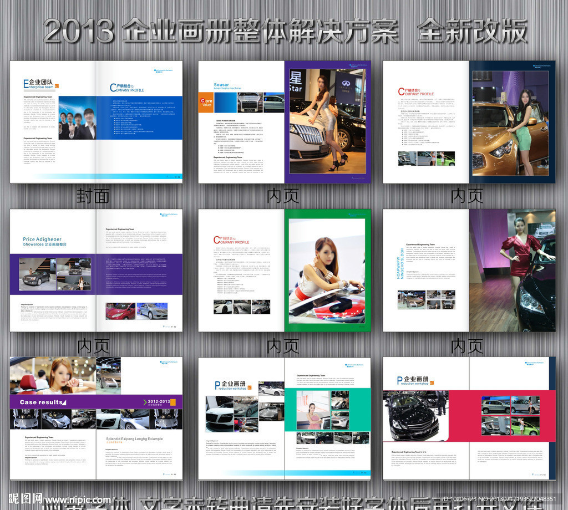This screenshot has width=568, height=510.
Task: Click the "Price Adigheoer" heading
Action: coord(44,242)
